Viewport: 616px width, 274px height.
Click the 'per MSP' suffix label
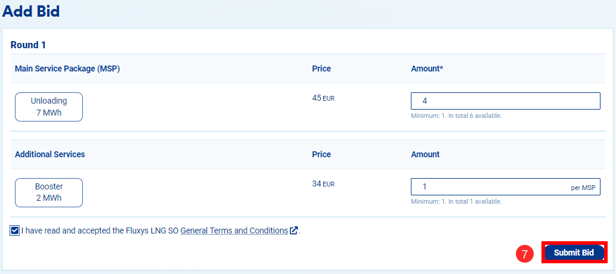[583, 188]
